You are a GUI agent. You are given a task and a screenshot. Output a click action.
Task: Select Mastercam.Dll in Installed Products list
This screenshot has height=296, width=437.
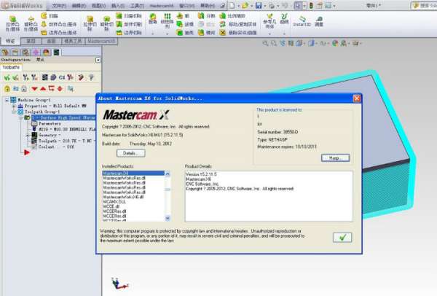coord(116,174)
